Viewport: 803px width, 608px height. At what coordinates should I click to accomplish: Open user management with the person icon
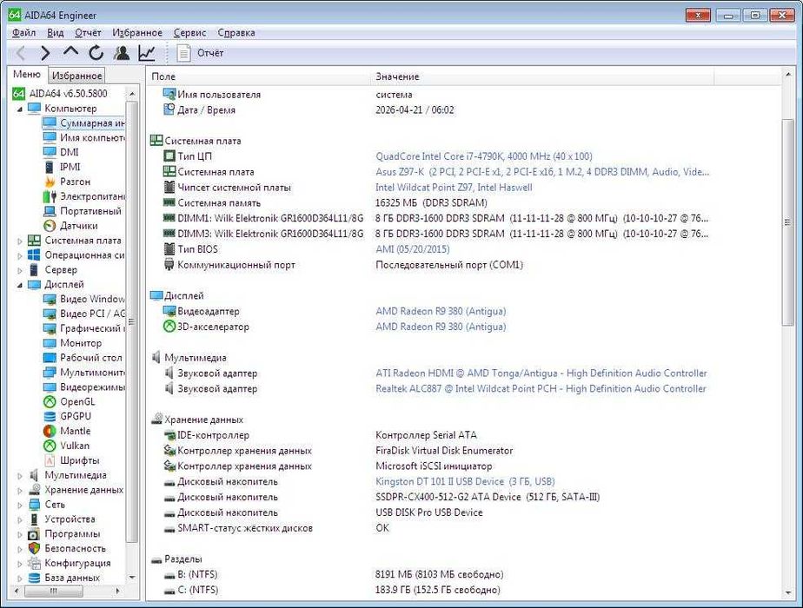(x=122, y=53)
